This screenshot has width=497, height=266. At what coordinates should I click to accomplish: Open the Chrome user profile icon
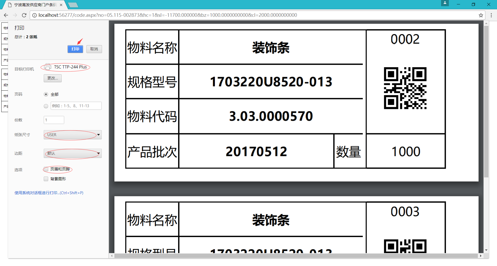[x=445, y=3]
